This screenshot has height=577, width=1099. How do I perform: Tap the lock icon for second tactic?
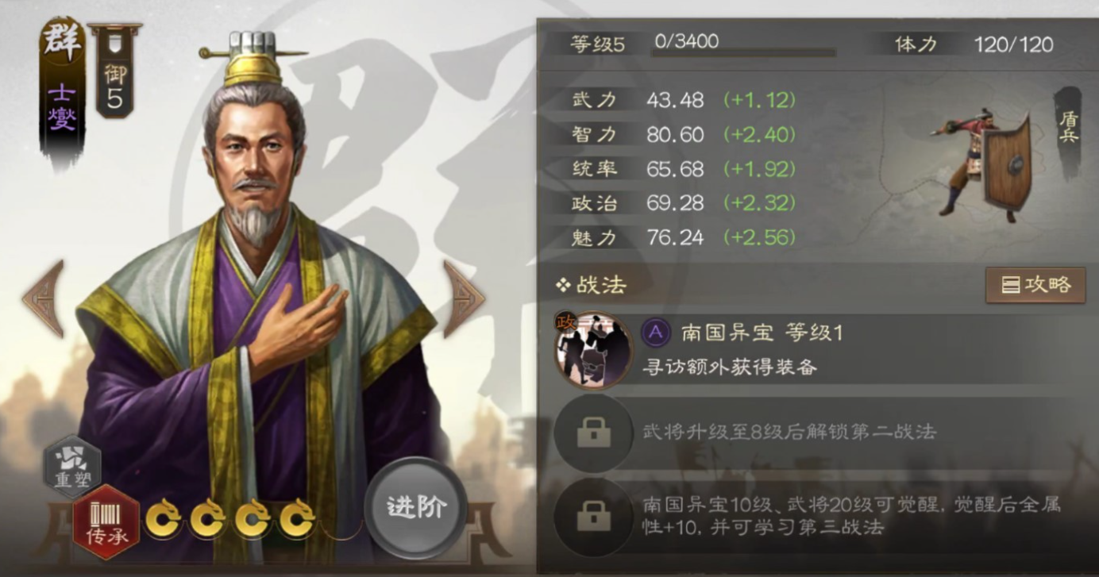pyautogui.click(x=594, y=433)
